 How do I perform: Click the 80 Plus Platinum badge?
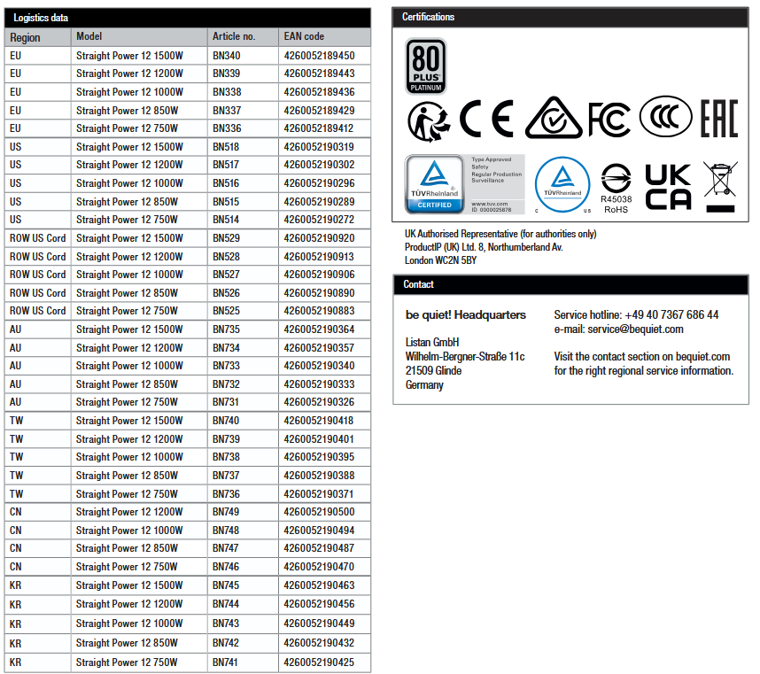425,66
